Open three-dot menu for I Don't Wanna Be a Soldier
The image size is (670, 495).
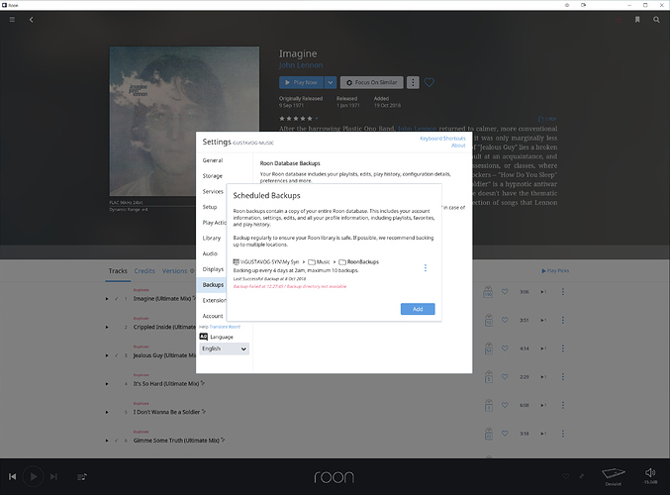pyautogui.click(x=563, y=405)
